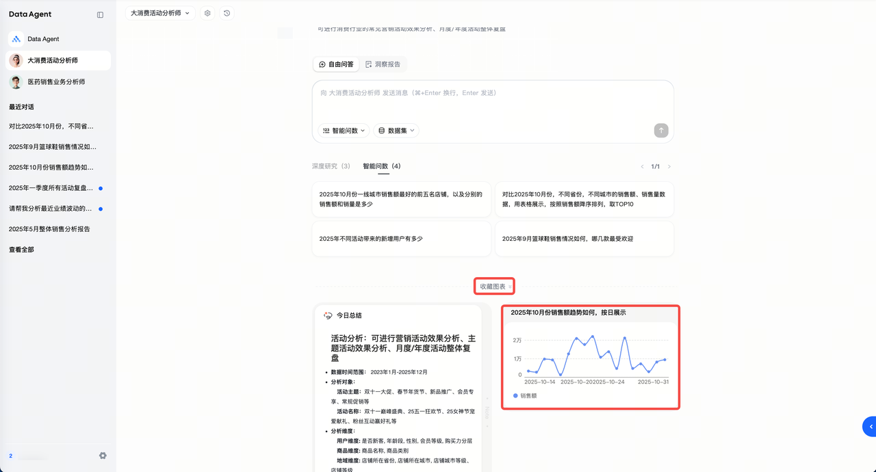Click the message input field

[x=493, y=93]
